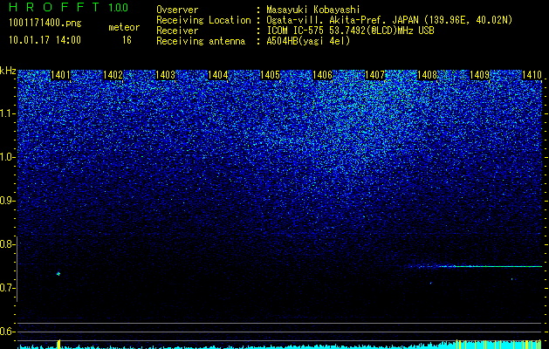
Task: Click the 0.9 kHz axis label
Action: pyautogui.click(x=8, y=201)
